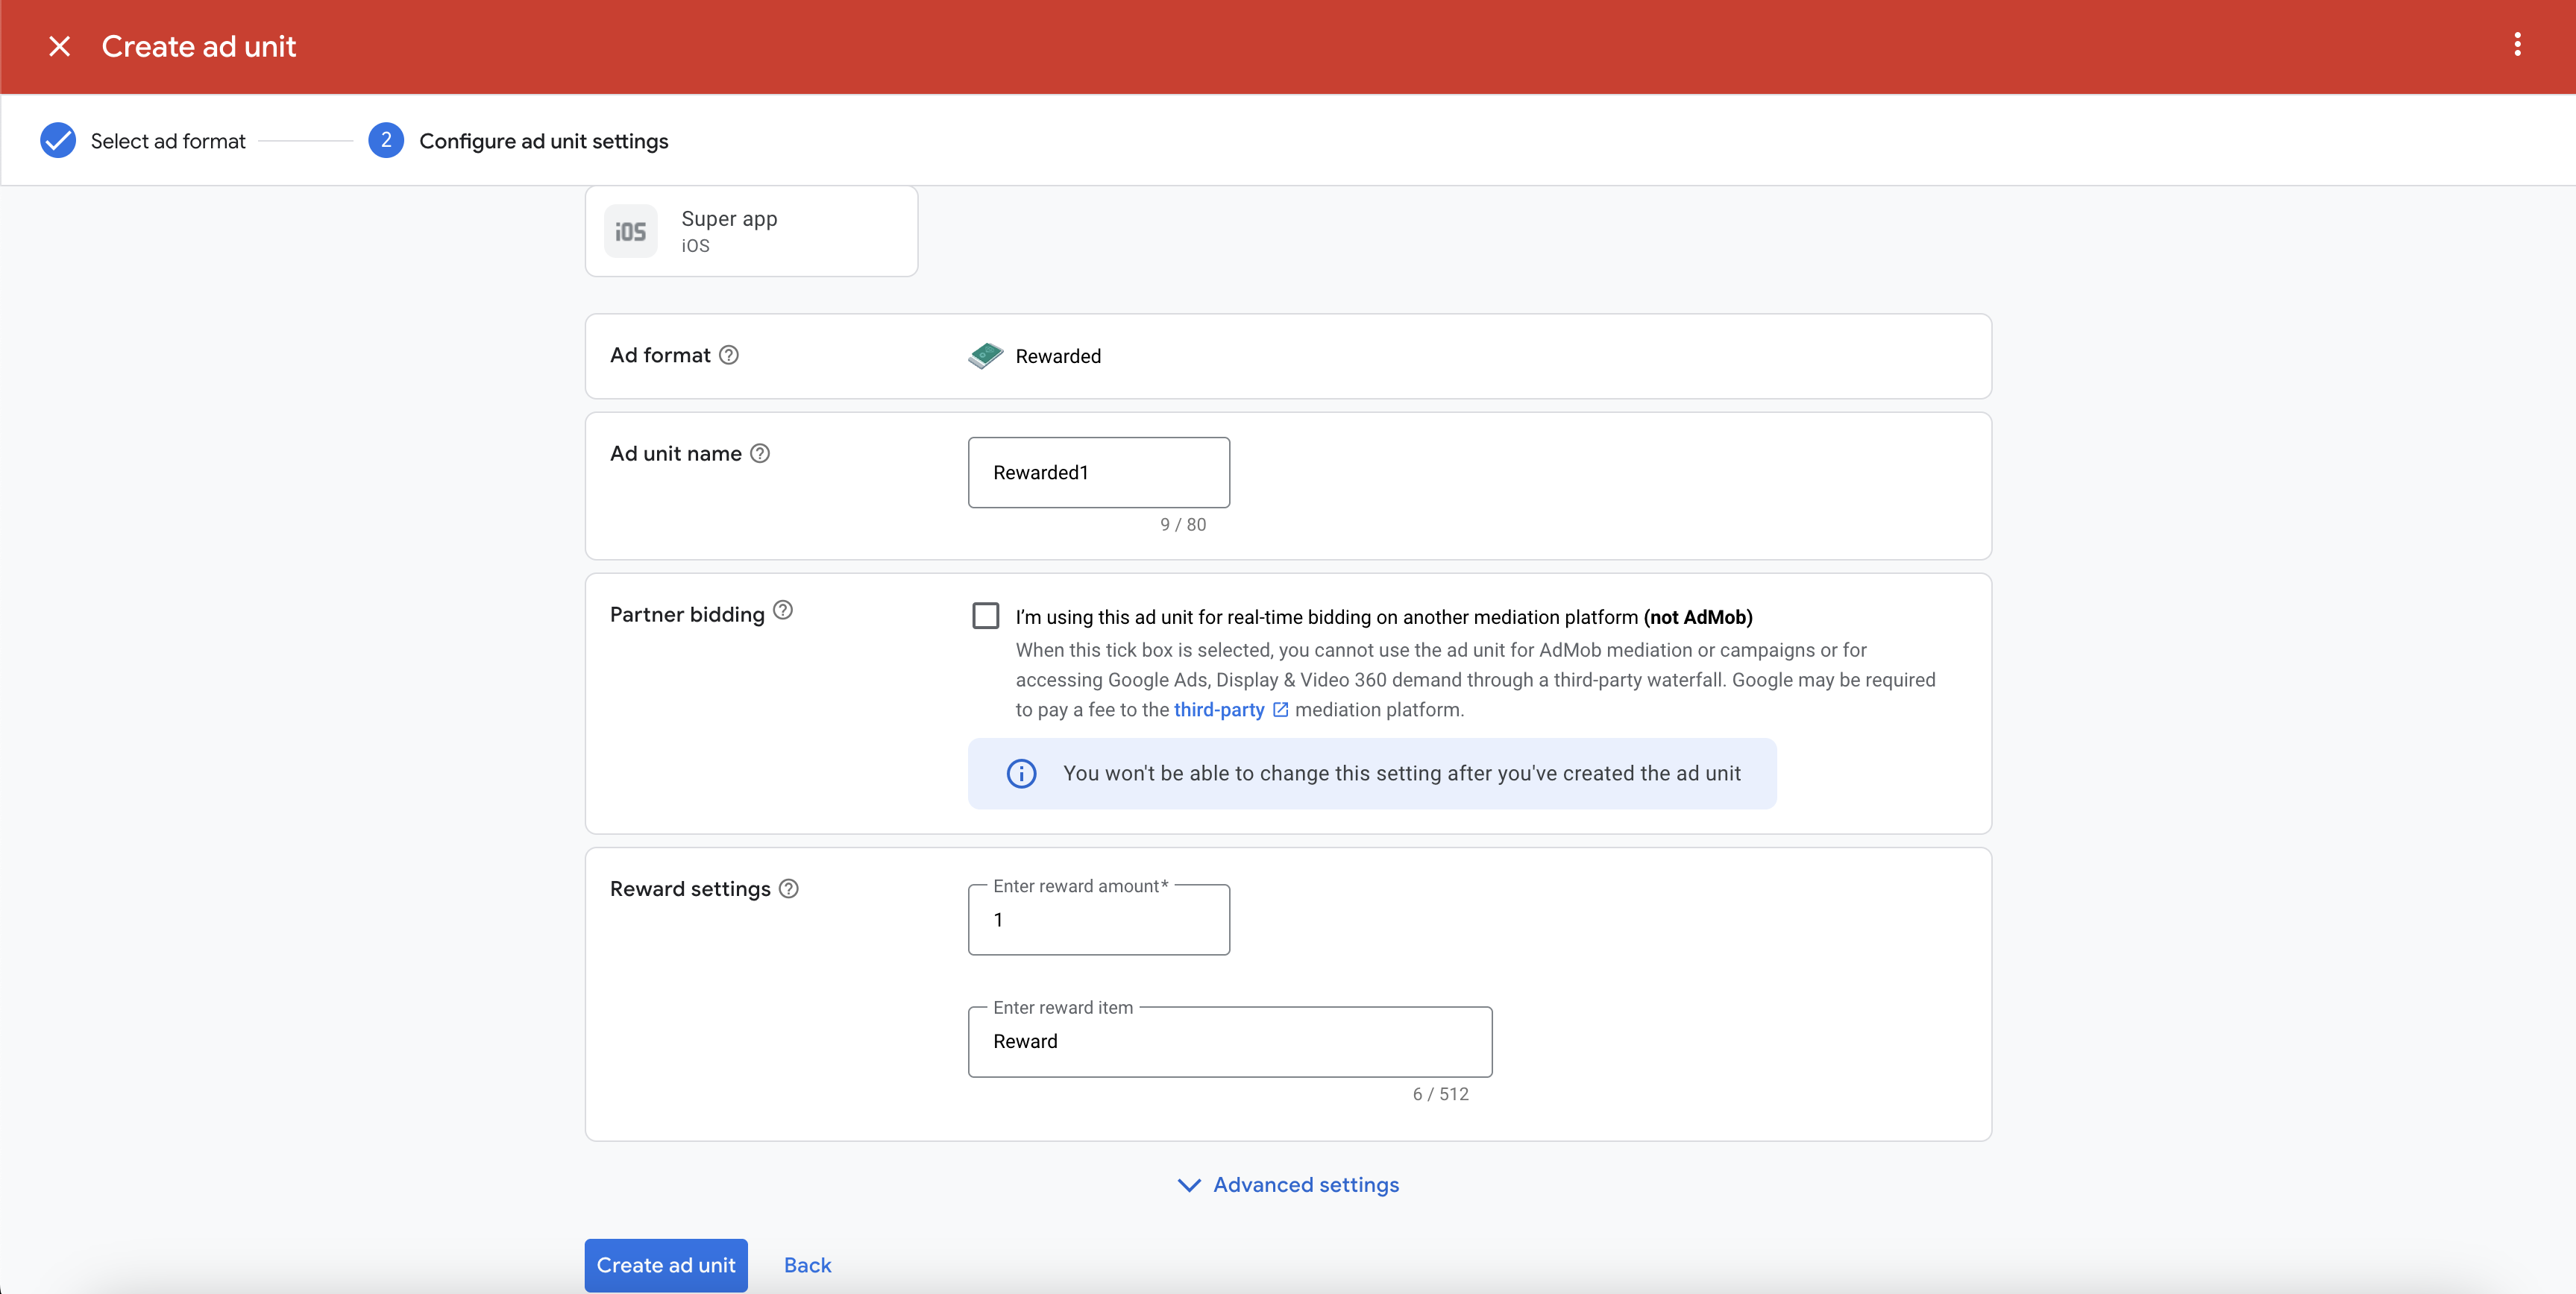Open Partner bidding help tooltip

pyautogui.click(x=783, y=610)
